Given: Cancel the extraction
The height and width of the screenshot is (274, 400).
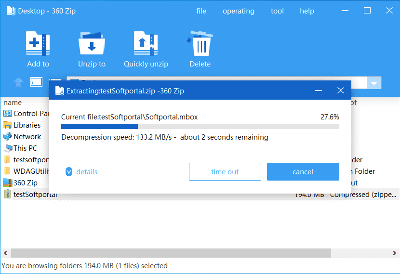Looking at the screenshot, I should [x=303, y=172].
